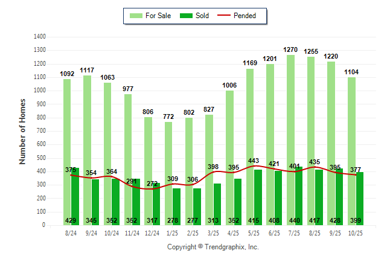Click the 12/24 Pended value label 272
The image size is (390, 262).
(153, 184)
